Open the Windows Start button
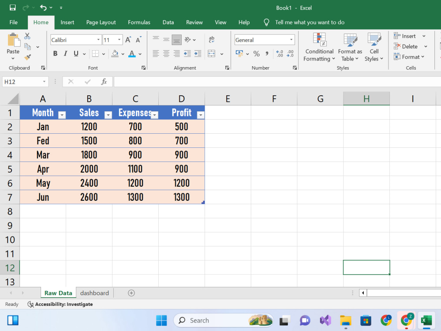The image size is (441, 331). click(x=161, y=320)
